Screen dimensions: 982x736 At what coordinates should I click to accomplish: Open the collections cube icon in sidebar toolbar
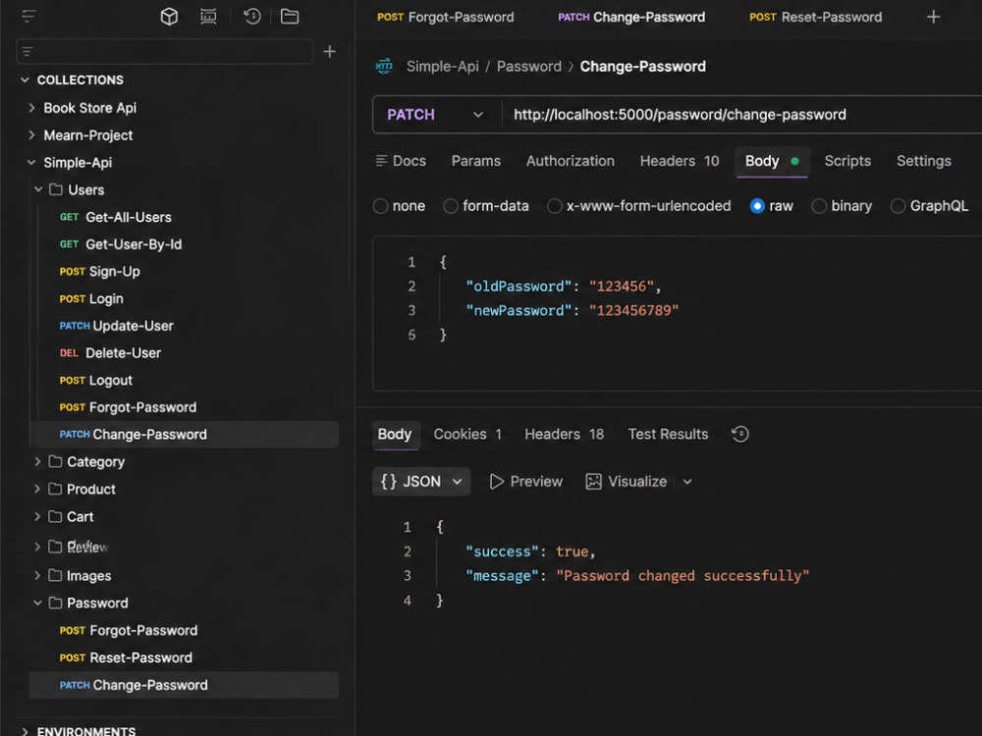(169, 17)
